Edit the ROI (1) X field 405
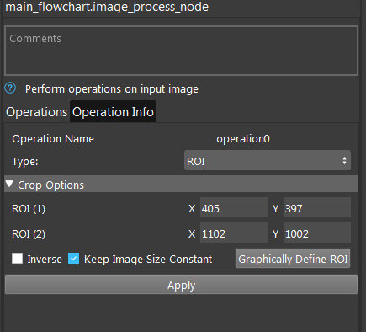Image resolution: width=366 pixels, height=332 pixels. point(234,207)
